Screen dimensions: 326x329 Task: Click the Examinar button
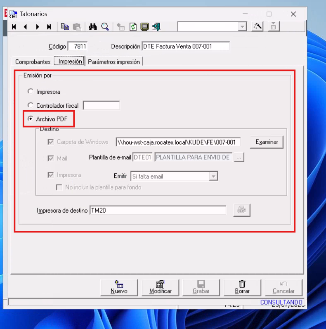click(x=267, y=142)
